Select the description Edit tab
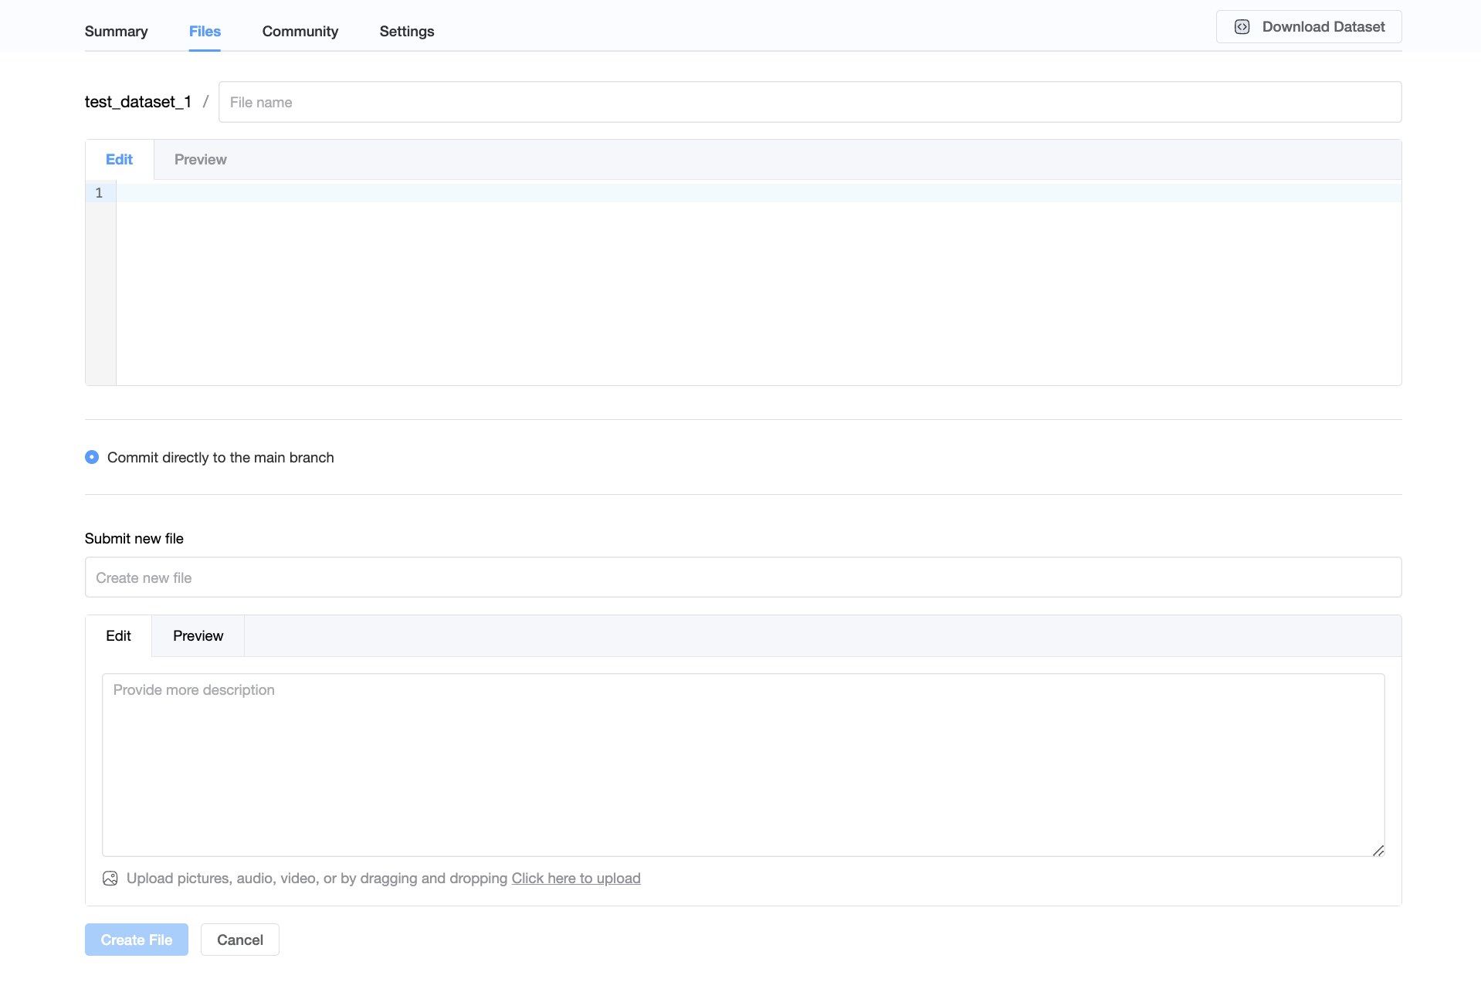 coord(118,636)
